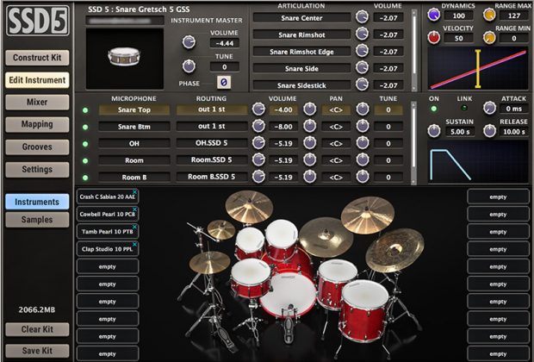This screenshot has width=534, height=362.
Task: Select the Cowbell Pearl 10 PCB slot
Action: (x=105, y=214)
